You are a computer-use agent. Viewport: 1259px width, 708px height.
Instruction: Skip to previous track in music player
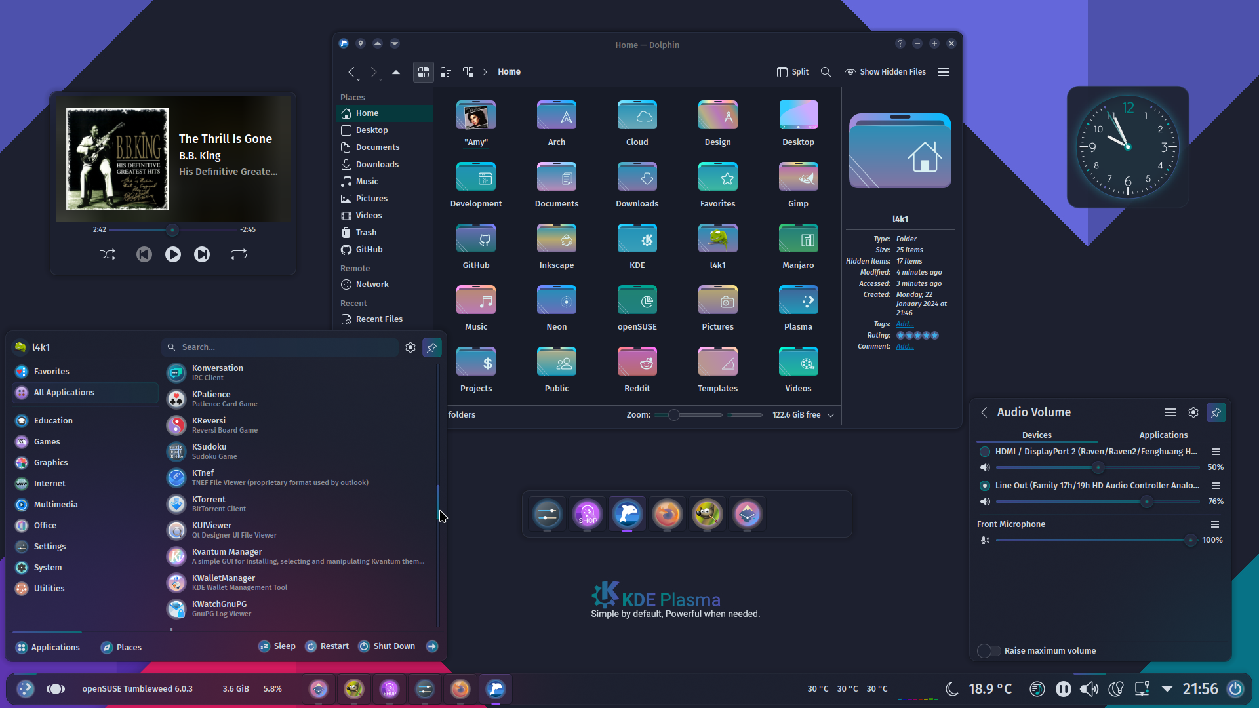pos(144,254)
